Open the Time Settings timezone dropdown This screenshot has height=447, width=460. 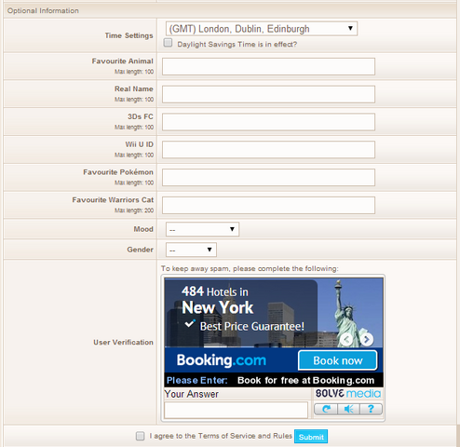[262, 29]
